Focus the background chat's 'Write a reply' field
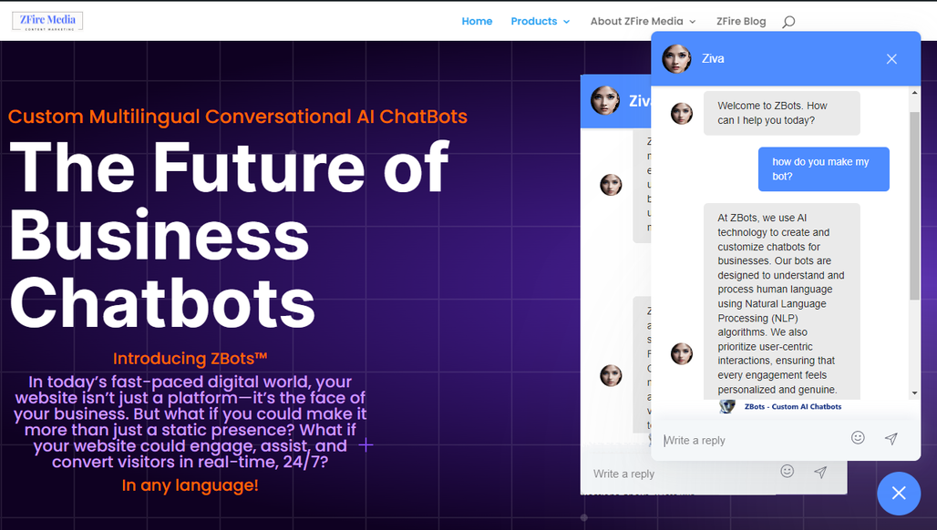The height and width of the screenshot is (530, 937). coord(680,474)
